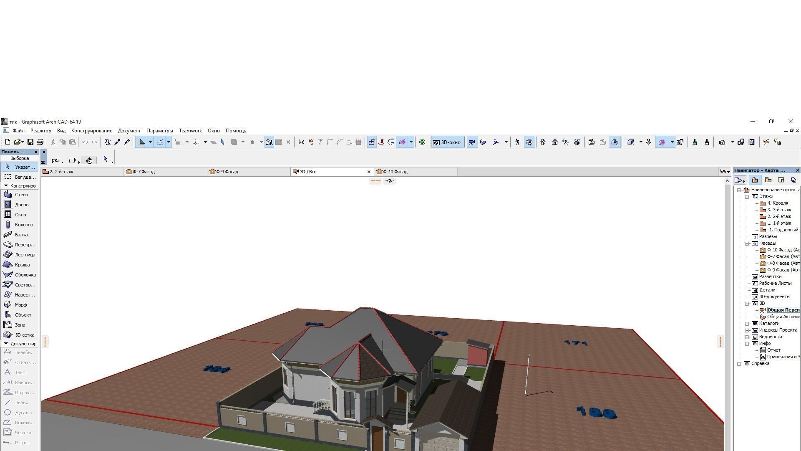Select Общая Аксонометрия in Navigator
This screenshot has width=801, height=451.
click(780, 317)
